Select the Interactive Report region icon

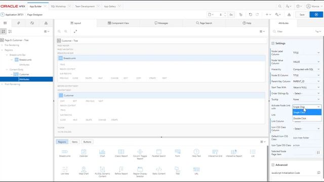pos(234,152)
